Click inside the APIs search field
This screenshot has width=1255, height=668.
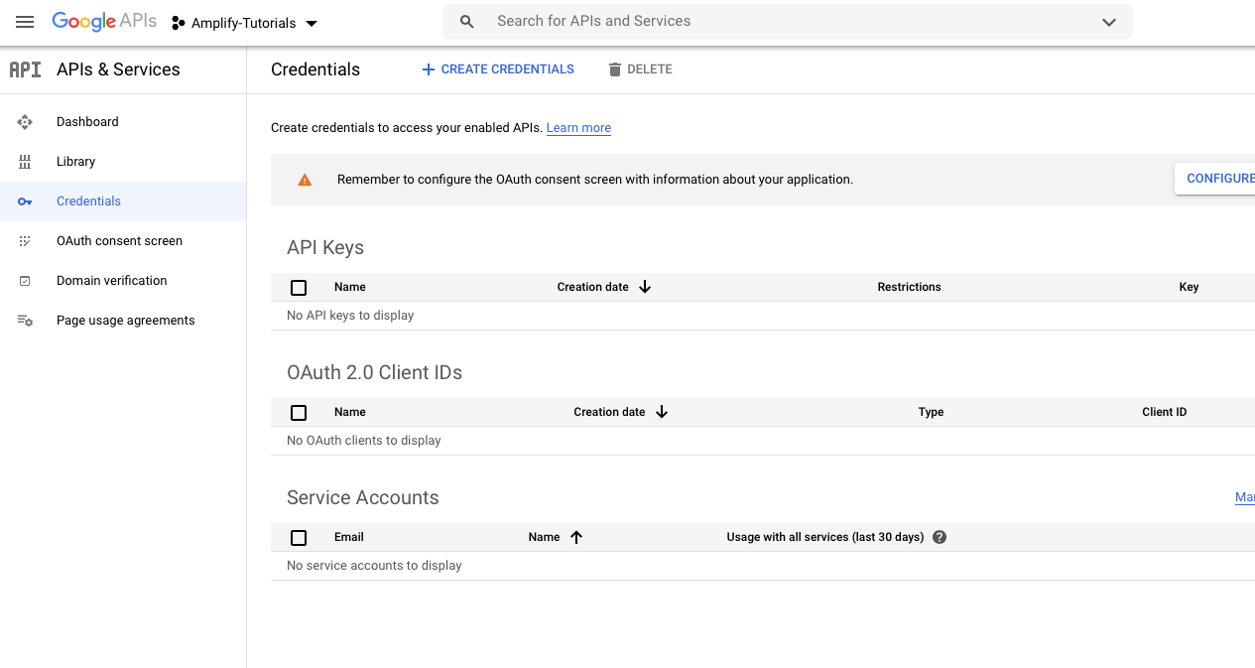694,21
